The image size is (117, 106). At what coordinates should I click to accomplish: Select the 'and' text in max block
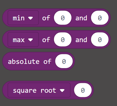[x=81, y=40]
